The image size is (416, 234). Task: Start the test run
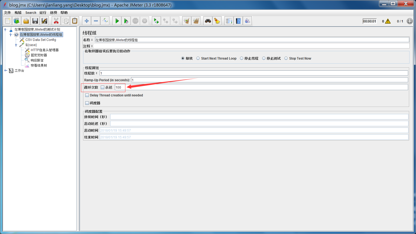point(117,21)
